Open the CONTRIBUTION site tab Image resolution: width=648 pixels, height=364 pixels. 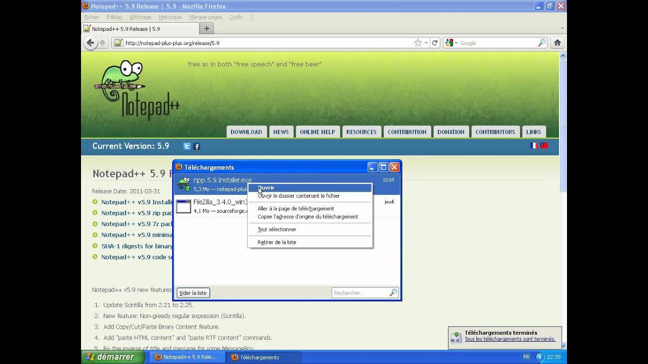click(407, 132)
